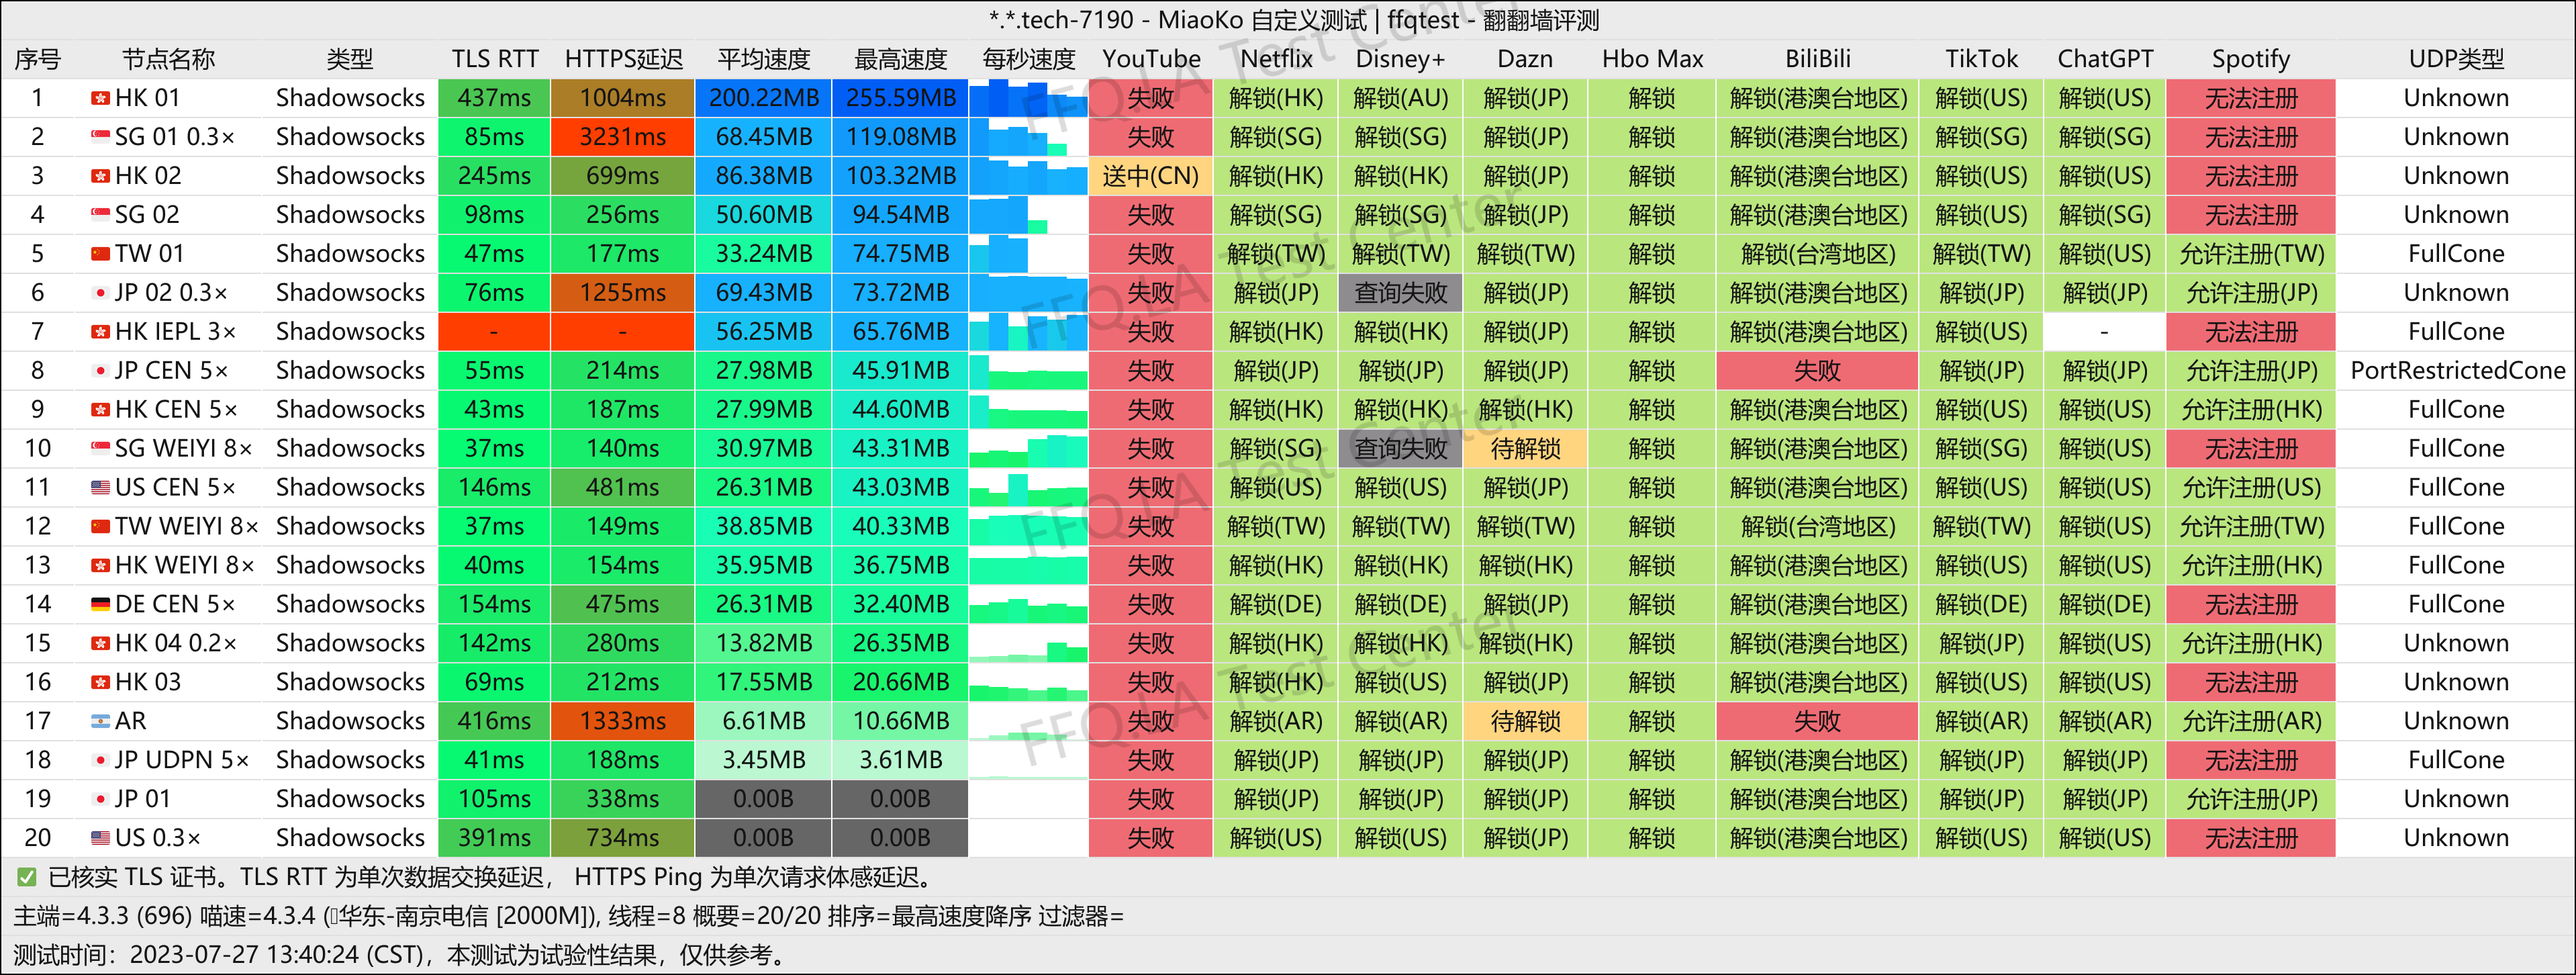Click the German flag beside DE CEN 5×

pyautogui.click(x=100, y=605)
